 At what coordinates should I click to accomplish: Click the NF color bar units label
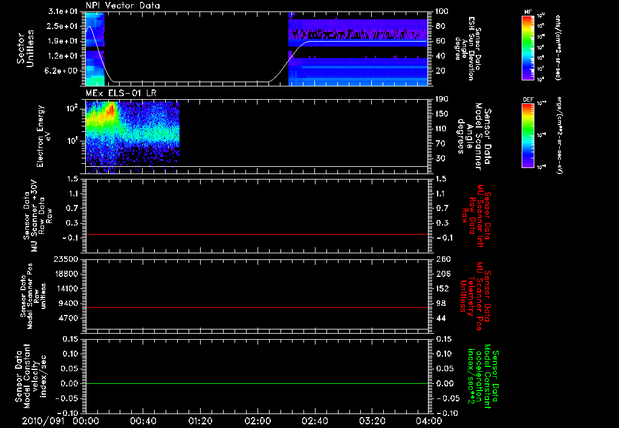[x=558, y=47]
